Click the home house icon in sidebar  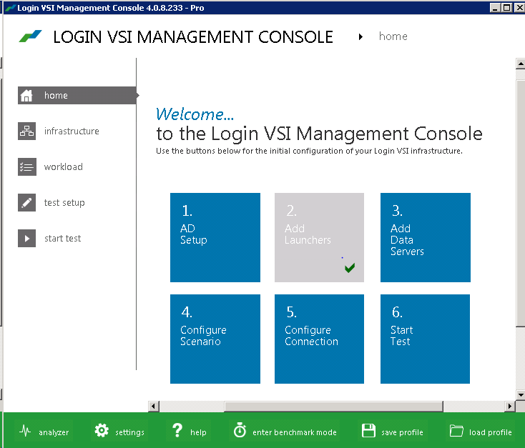(x=26, y=95)
